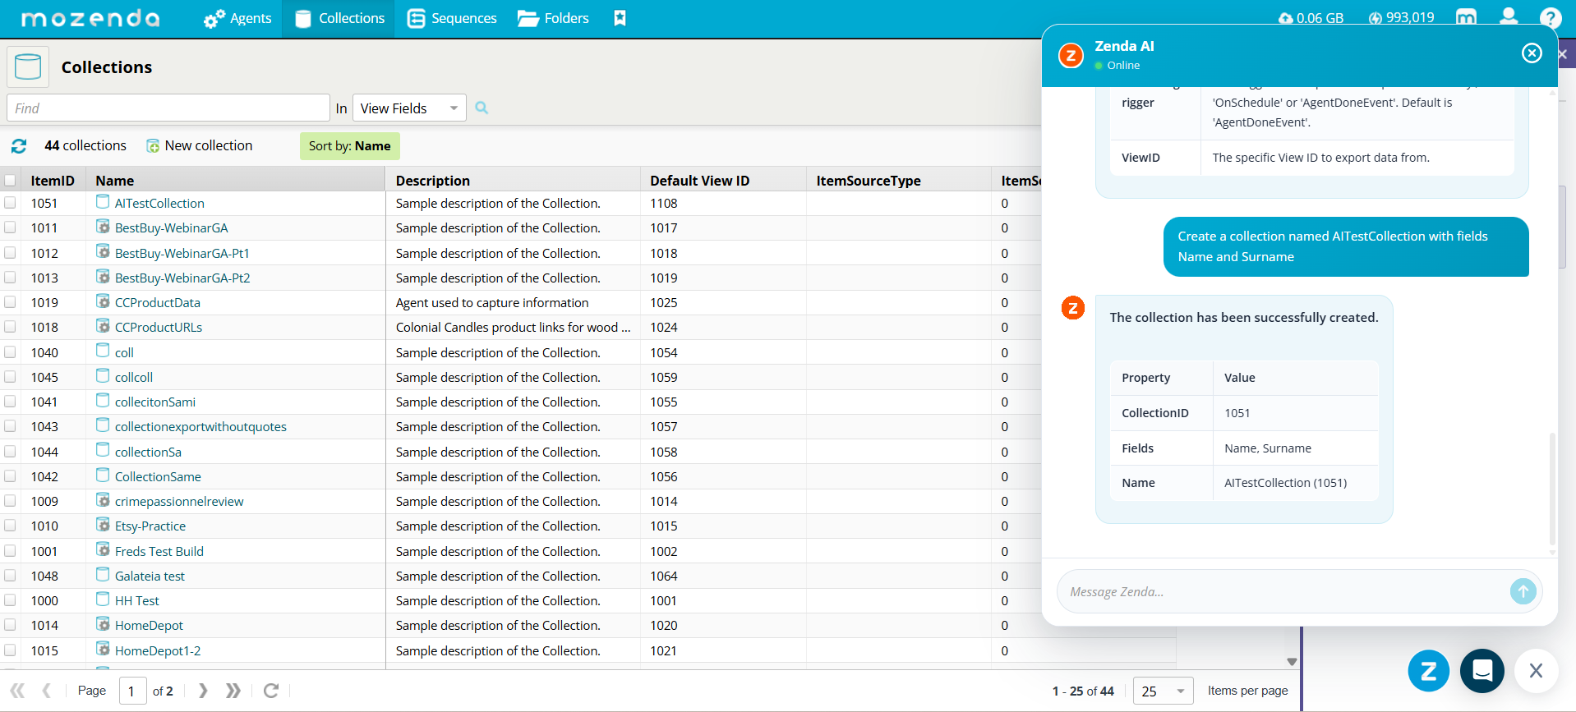Click the AITestCollection collection icon
The height and width of the screenshot is (712, 1576).
[103, 202]
